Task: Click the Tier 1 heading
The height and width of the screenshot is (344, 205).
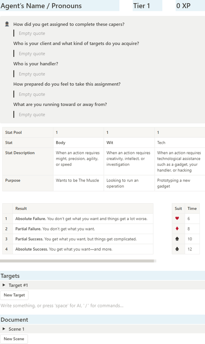Action: point(142,6)
